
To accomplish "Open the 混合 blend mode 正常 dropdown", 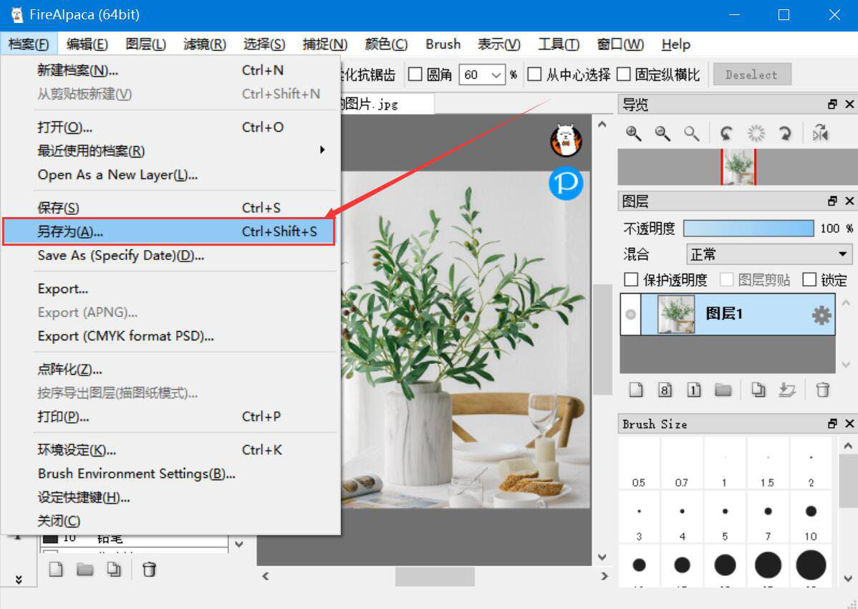I will [x=768, y=254].
